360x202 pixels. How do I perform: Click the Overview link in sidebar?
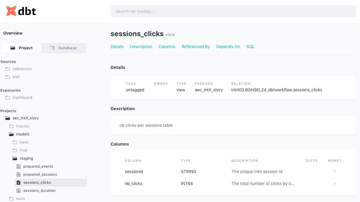click(x=13, y=33)
